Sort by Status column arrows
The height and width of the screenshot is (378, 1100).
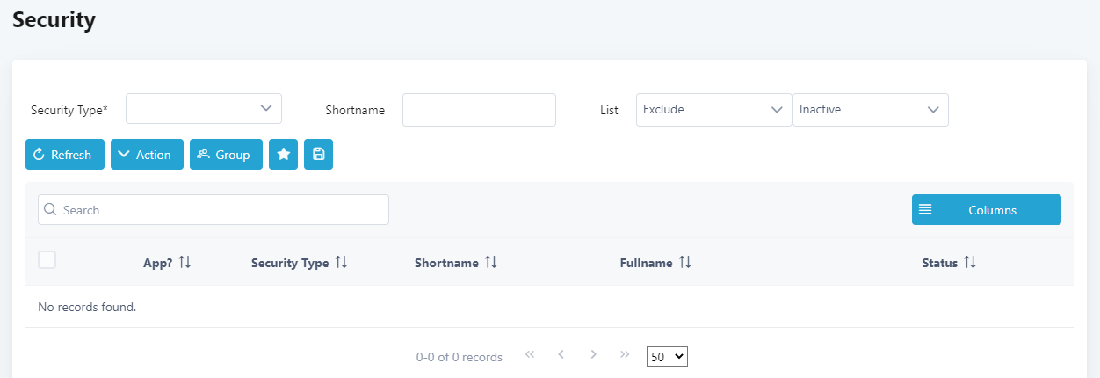point(970,263)
